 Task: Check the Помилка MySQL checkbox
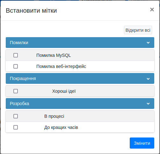point(16,55)
